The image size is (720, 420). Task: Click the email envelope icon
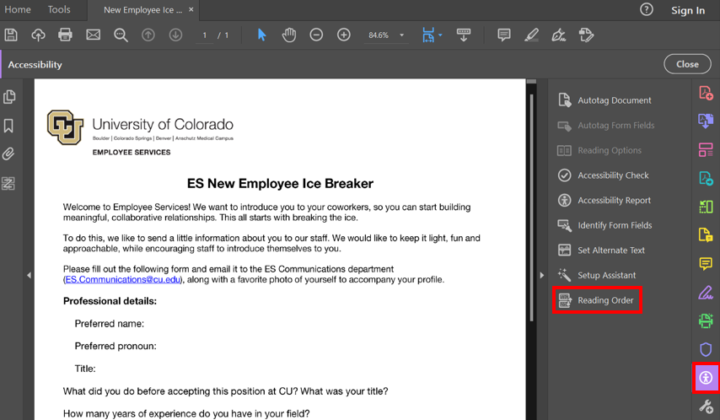[x=94, y=35]
